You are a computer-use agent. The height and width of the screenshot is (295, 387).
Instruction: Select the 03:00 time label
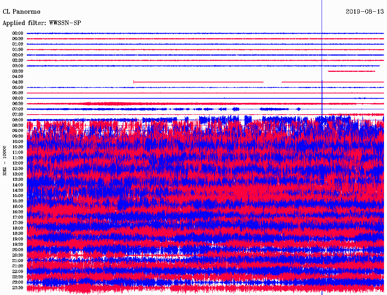[x=18, y=66]
